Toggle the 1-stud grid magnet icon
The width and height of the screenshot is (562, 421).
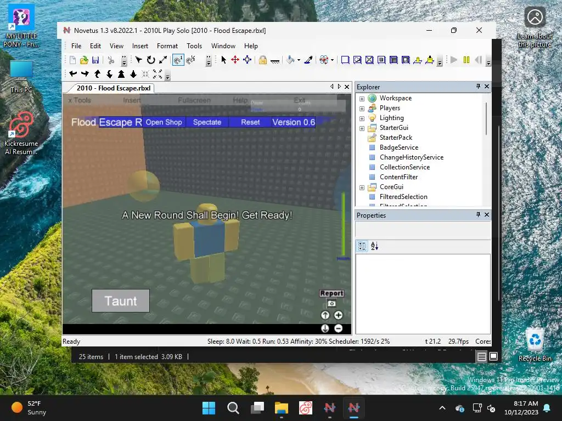[178, 60]
